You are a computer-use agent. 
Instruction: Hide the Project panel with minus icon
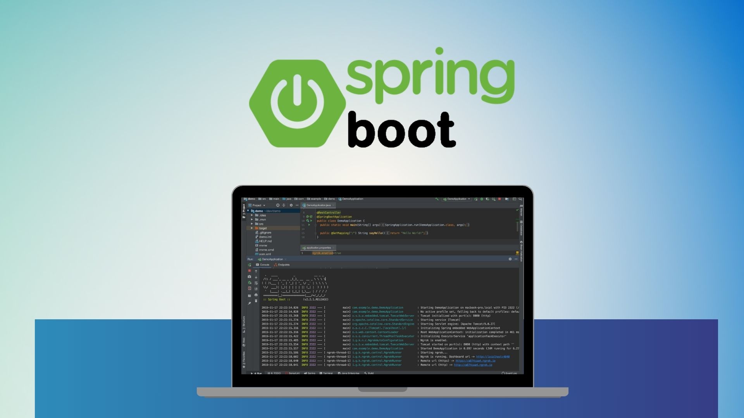pyautogui.click(x=297, y=205)
